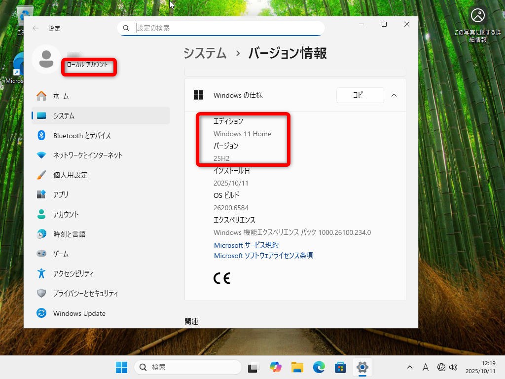This screenshot has width=505, height=379.
Task: Go to アプリ settings section
Action: [x=60, y=194]
